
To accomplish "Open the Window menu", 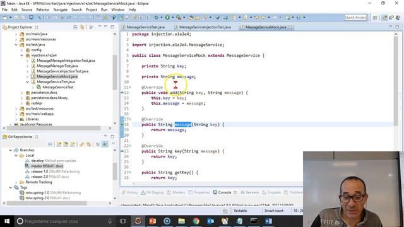I will [118, 9].
